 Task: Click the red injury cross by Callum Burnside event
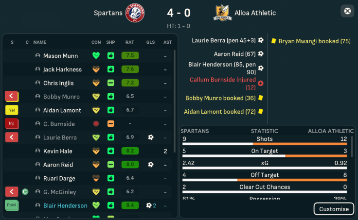tap(261, 83)
